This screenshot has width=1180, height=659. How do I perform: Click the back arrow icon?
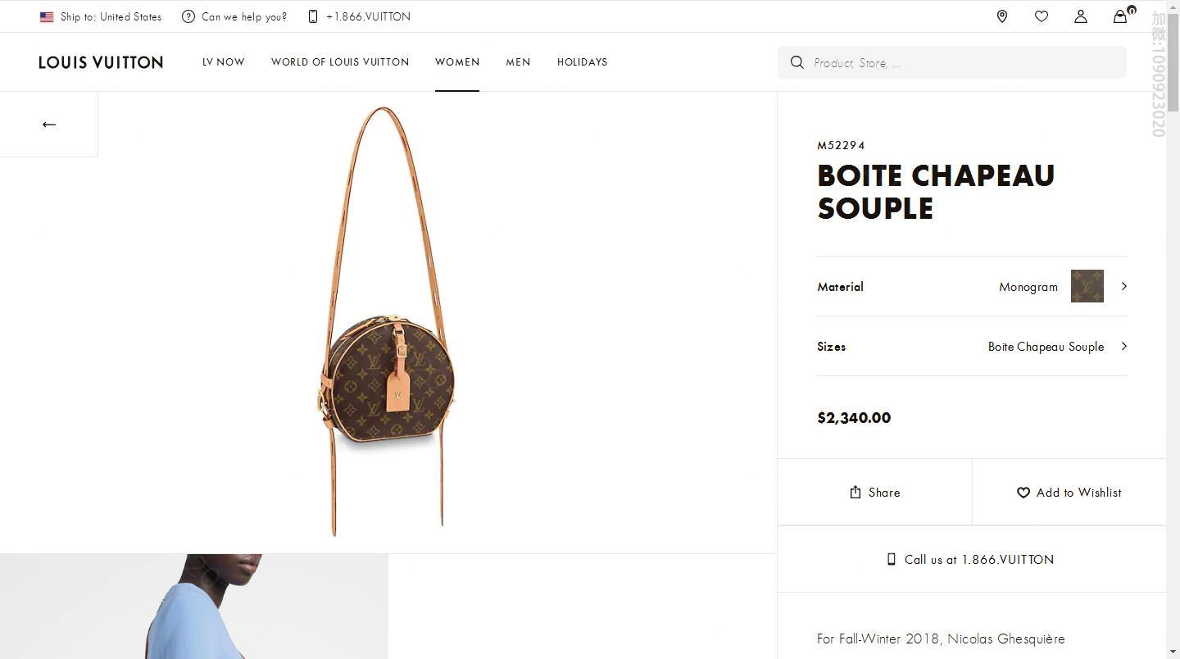[x=49, y=125]
